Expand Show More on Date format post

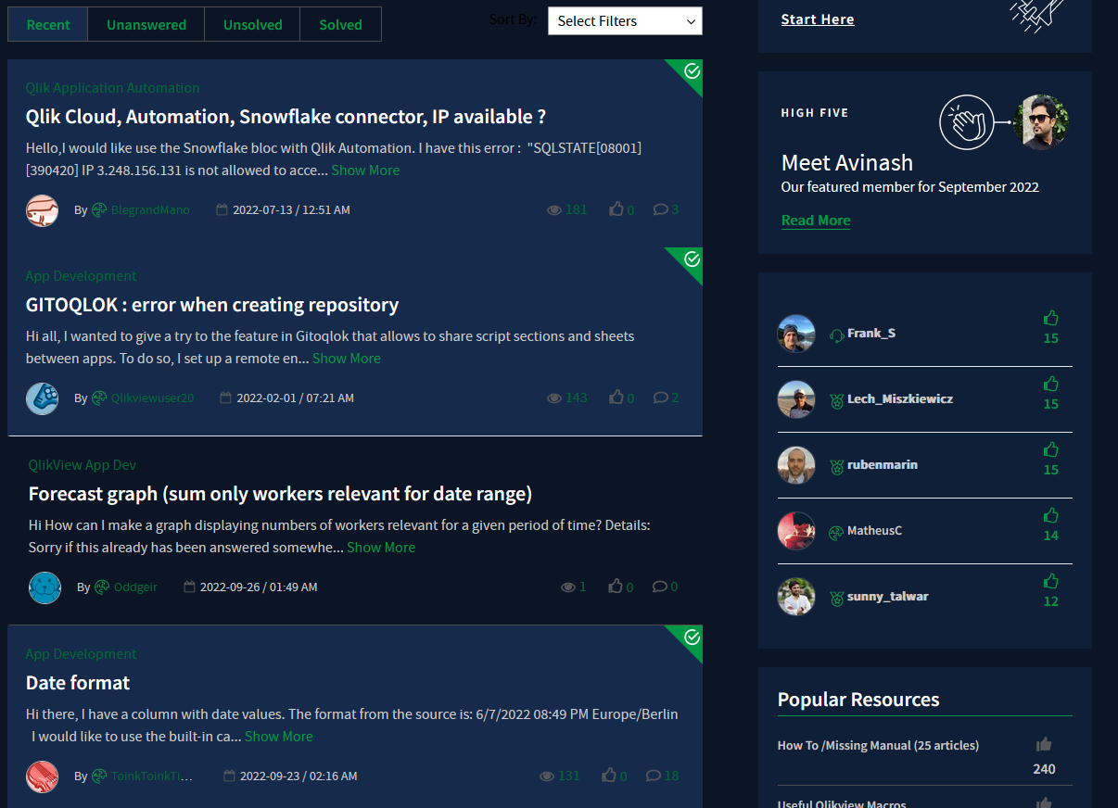tap(278, 737)
